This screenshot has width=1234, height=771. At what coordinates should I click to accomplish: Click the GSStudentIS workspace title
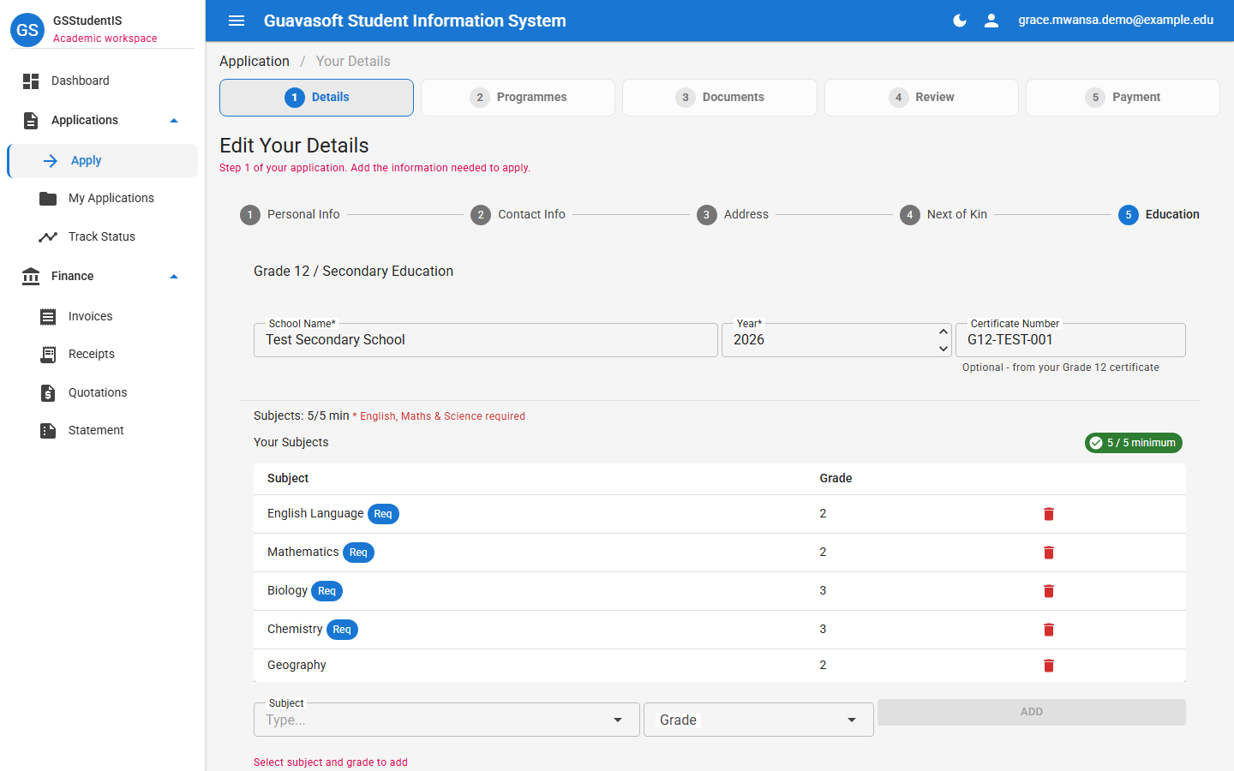87,21
